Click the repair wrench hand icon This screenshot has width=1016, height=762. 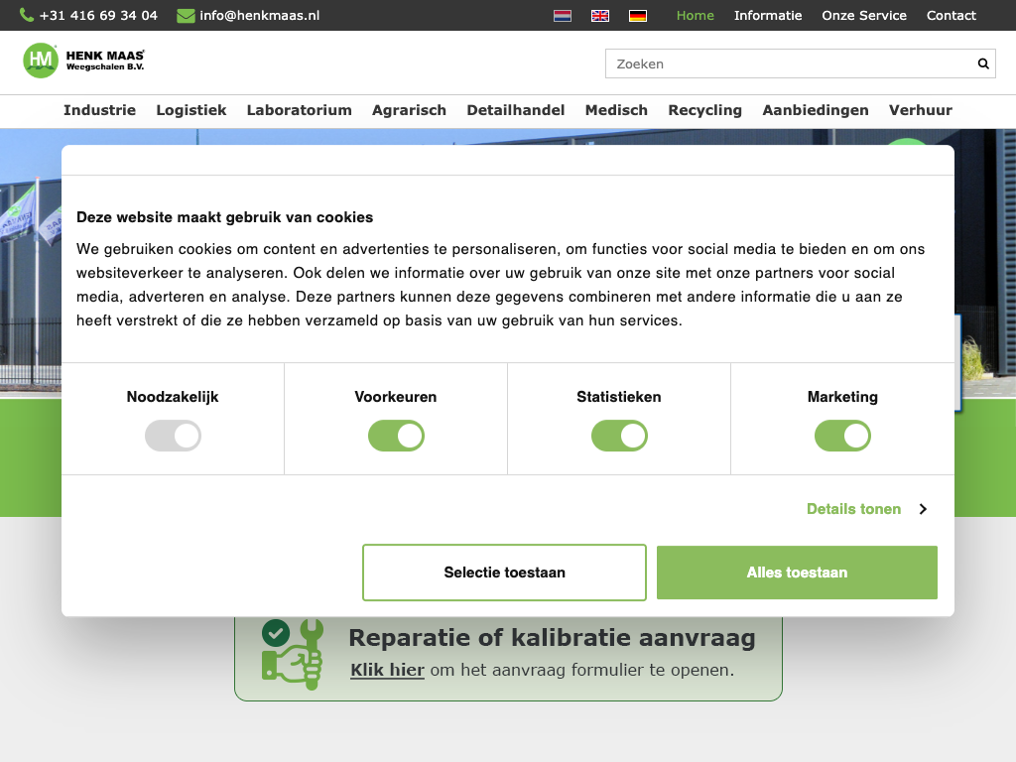point(292,655)
